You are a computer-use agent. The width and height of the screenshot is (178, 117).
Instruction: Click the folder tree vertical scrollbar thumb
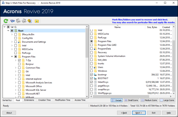[x=87, y=43]
